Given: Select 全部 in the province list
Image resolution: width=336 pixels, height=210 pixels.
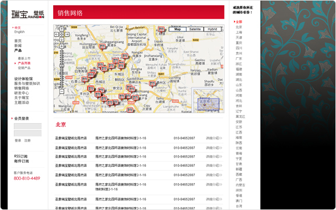Looking at the screenshot, I should [x=239, y=22].
